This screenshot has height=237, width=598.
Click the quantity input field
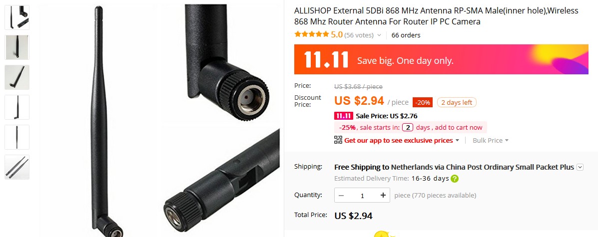pyautogui.click(x=362, y=195)
